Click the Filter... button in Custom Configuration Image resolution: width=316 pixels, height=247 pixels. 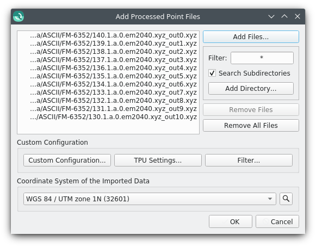click(249, 160)
